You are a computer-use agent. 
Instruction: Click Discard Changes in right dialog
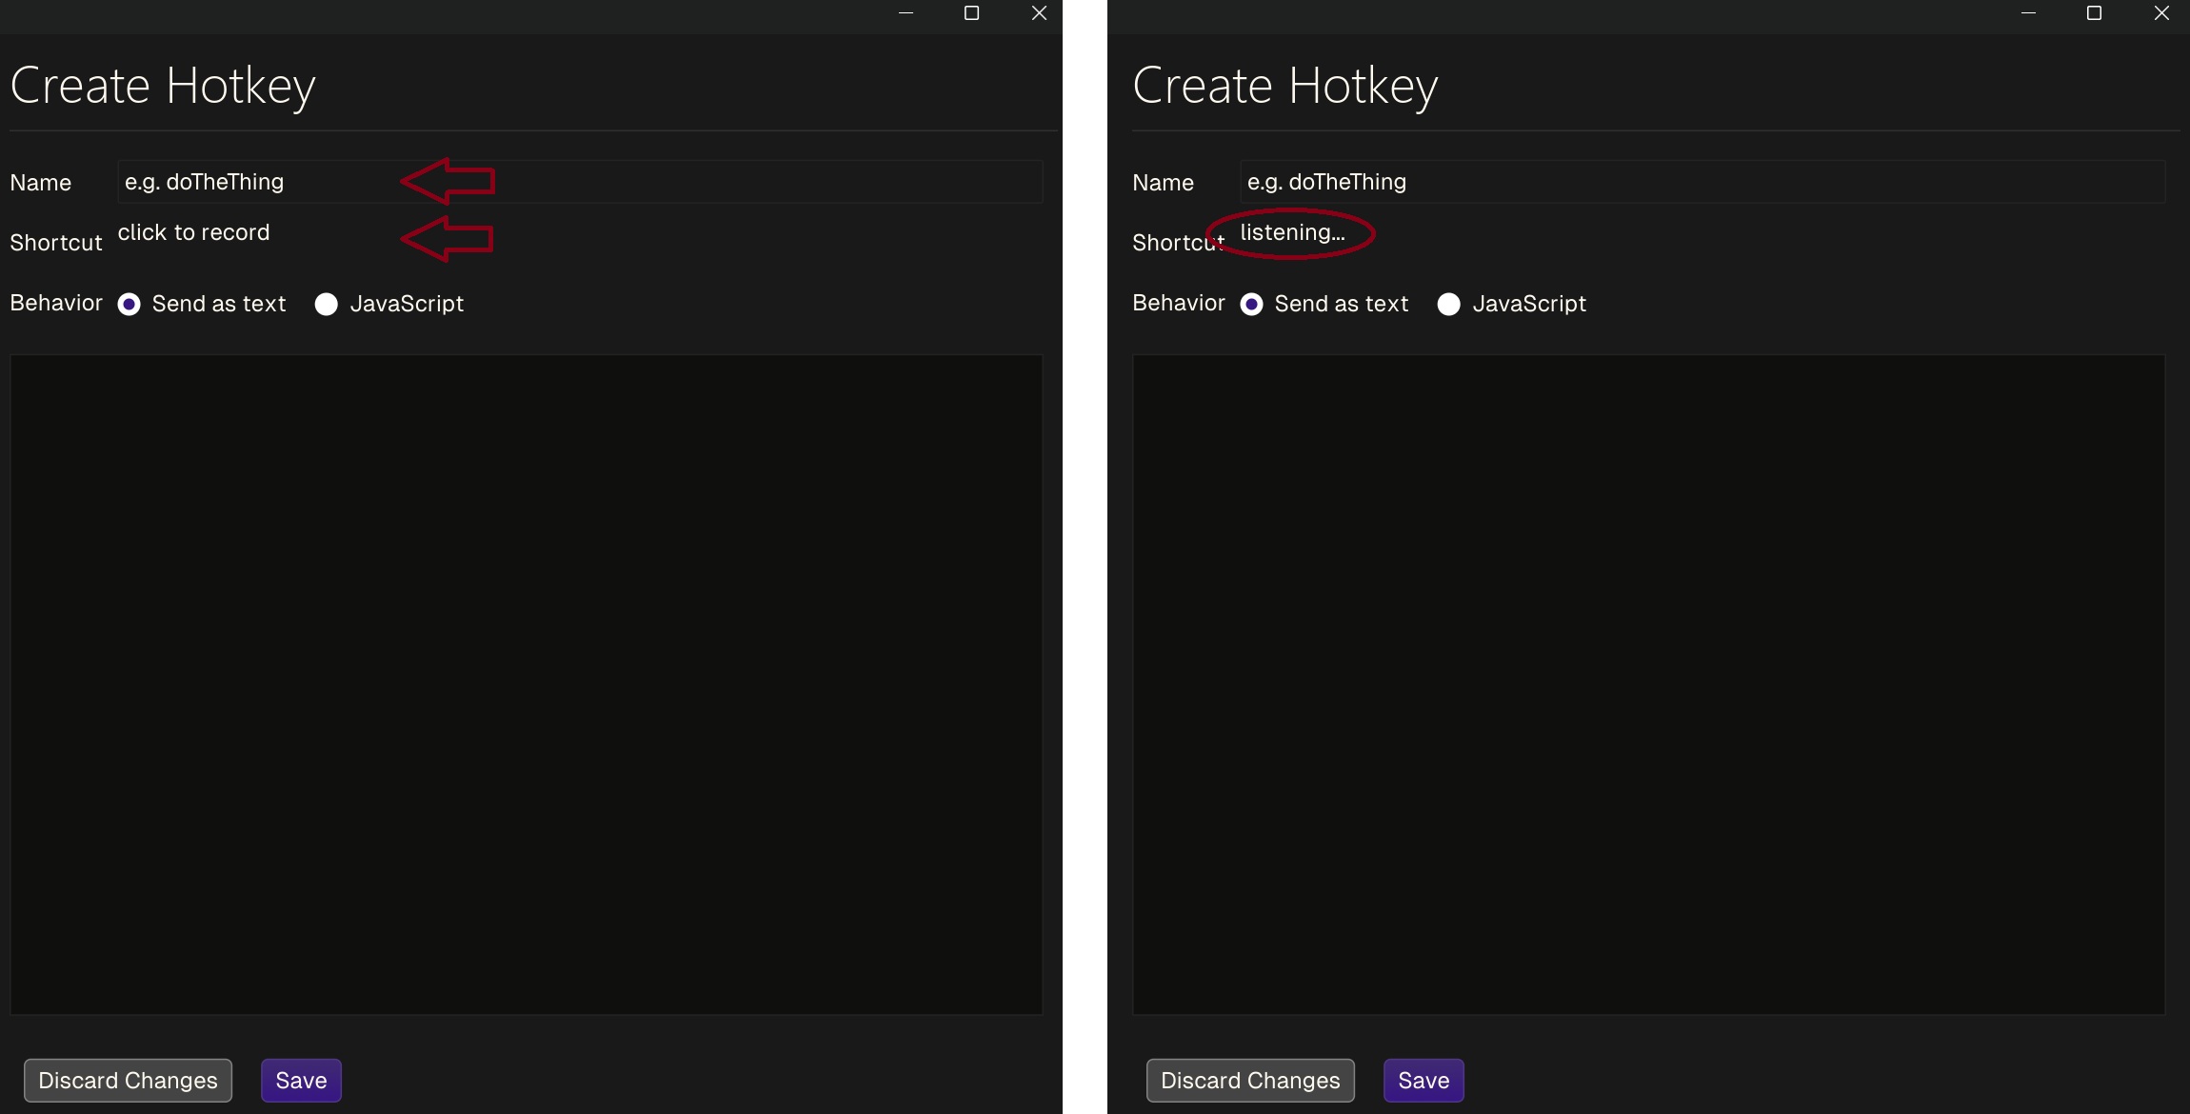coord(1249,1080)
